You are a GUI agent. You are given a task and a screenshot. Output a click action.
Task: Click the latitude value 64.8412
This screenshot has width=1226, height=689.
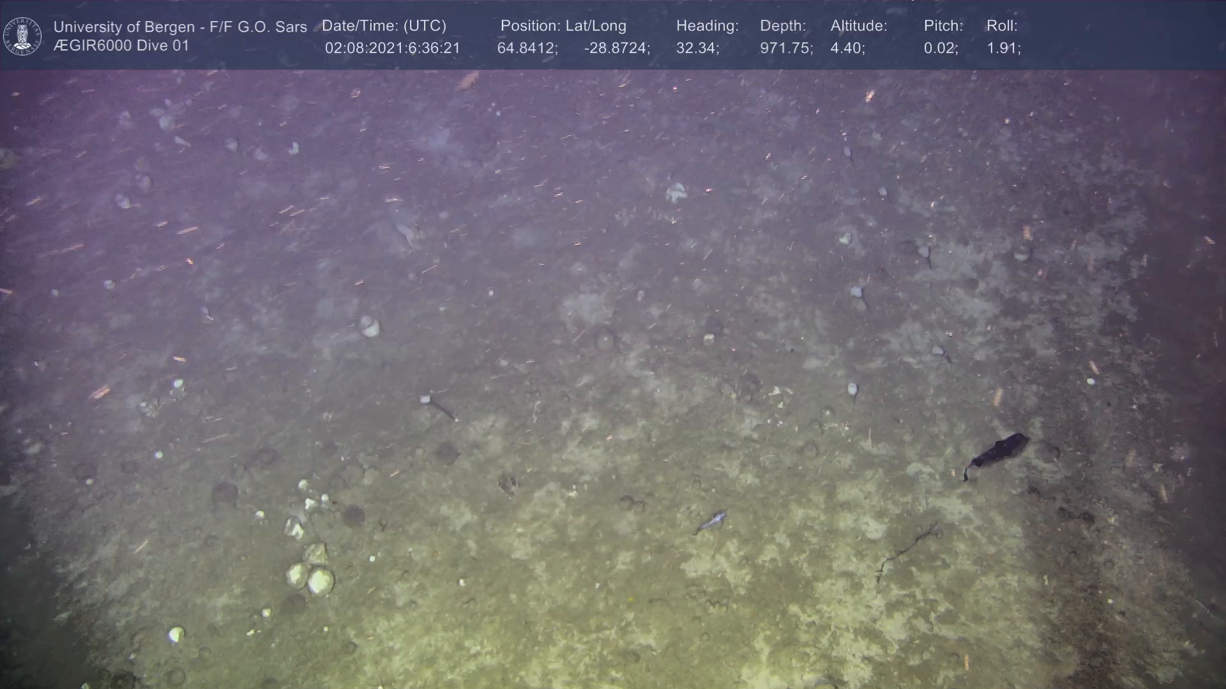[527, 48]
